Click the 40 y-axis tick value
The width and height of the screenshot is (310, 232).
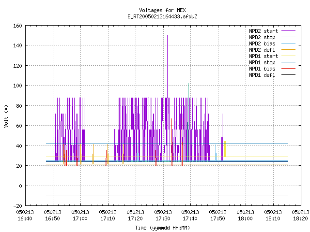[19, 146]
